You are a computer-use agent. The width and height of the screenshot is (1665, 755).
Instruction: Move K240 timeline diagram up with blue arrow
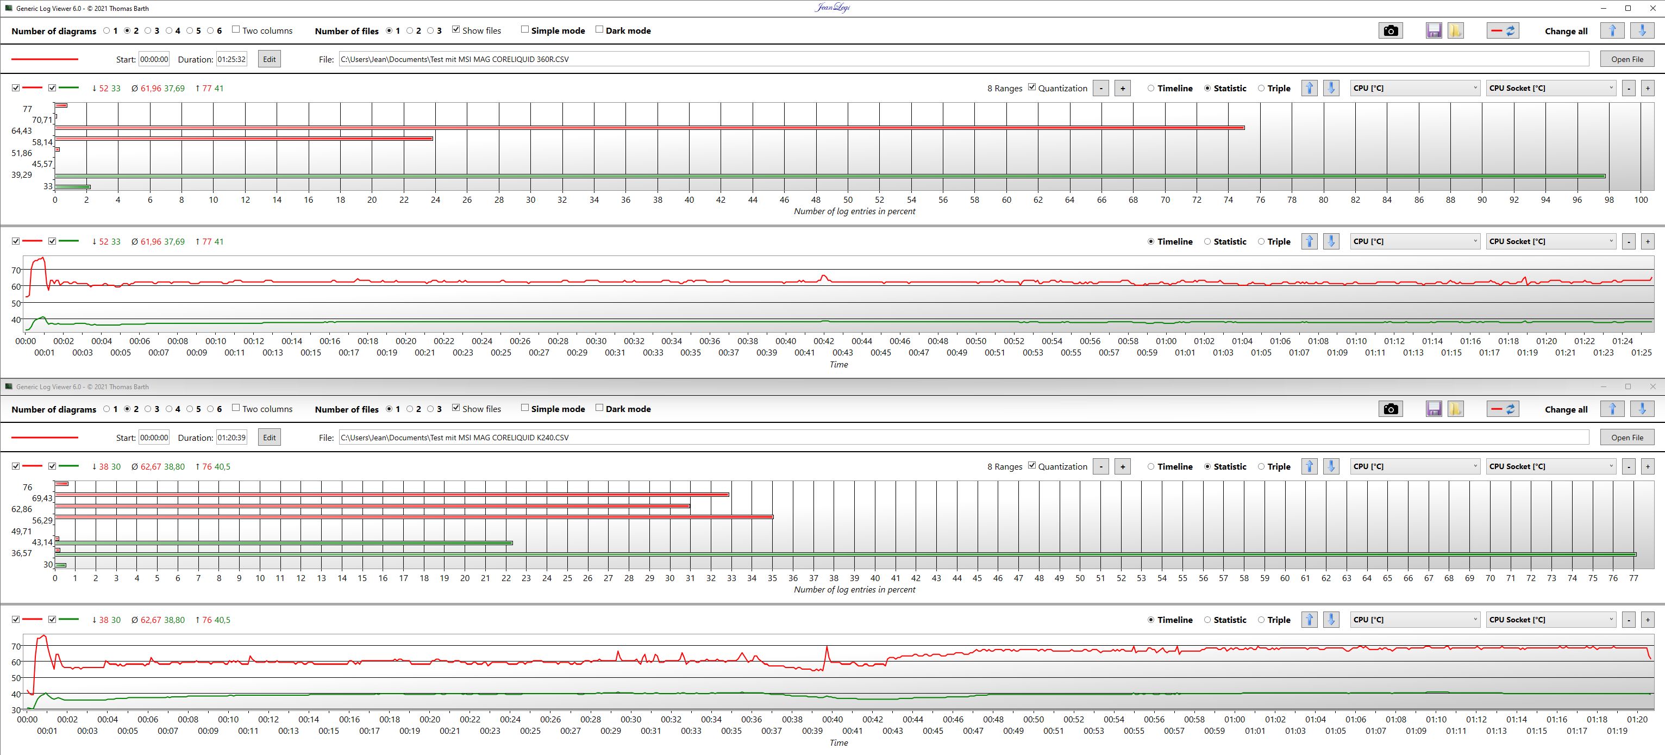tap(1309, 619)
